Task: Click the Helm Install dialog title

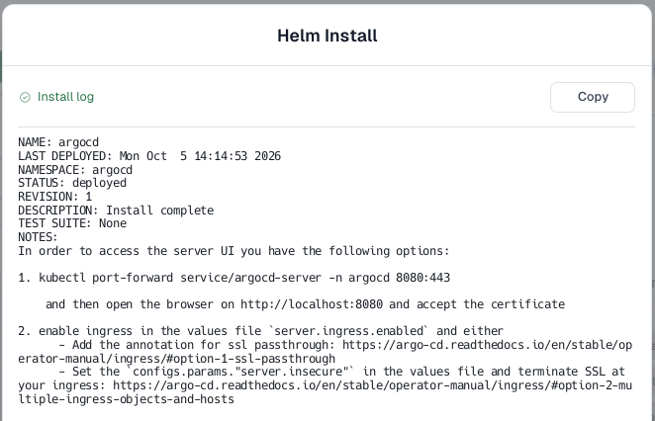Action: pyautogui.click(x=327, y=36)
